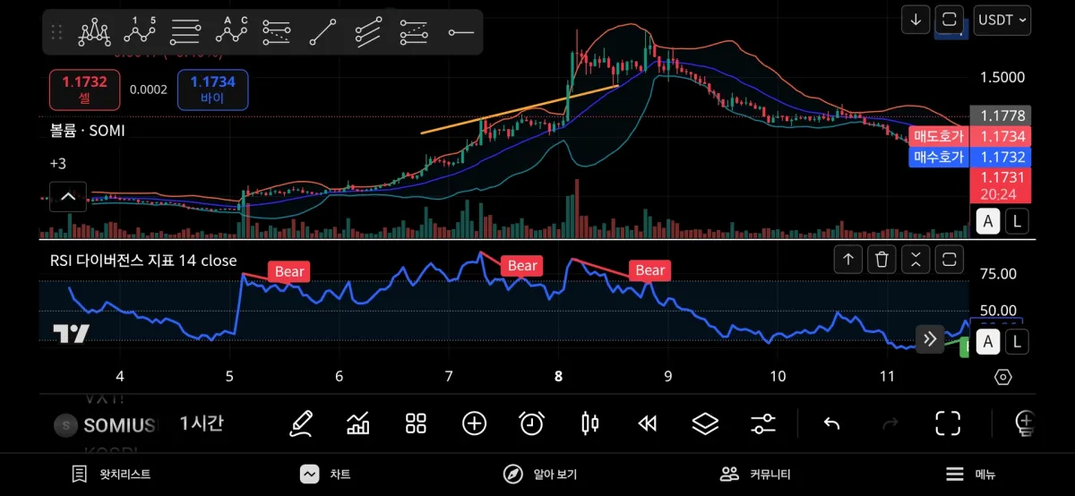Select the trend line tool
Screen dimensions: 1075x496
coord(322,33)
